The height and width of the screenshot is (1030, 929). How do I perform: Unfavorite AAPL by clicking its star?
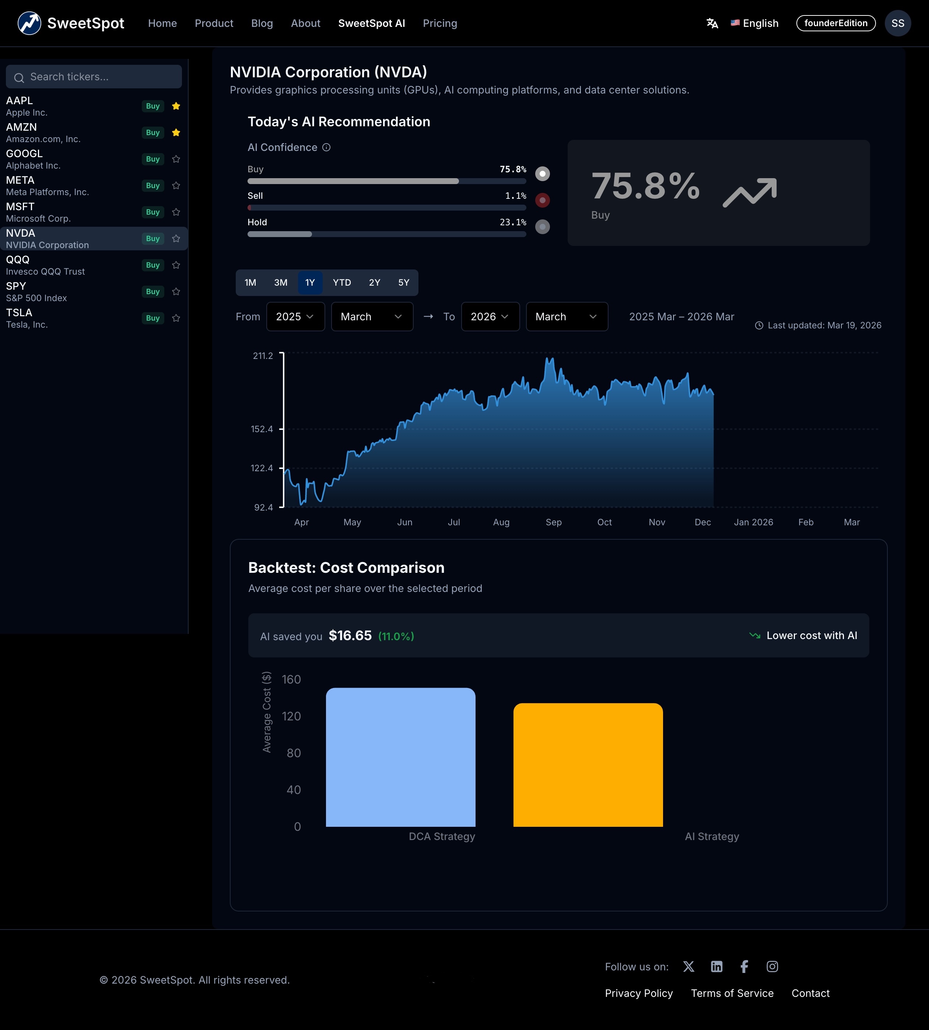point(176,106)
